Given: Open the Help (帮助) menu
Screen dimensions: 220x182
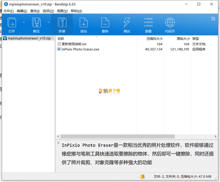Looking at the screenshot, I should coord(76,11).
